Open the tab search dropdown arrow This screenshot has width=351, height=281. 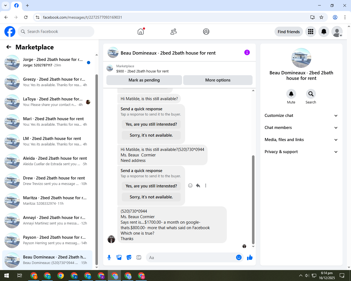click(x=5, y=5)
